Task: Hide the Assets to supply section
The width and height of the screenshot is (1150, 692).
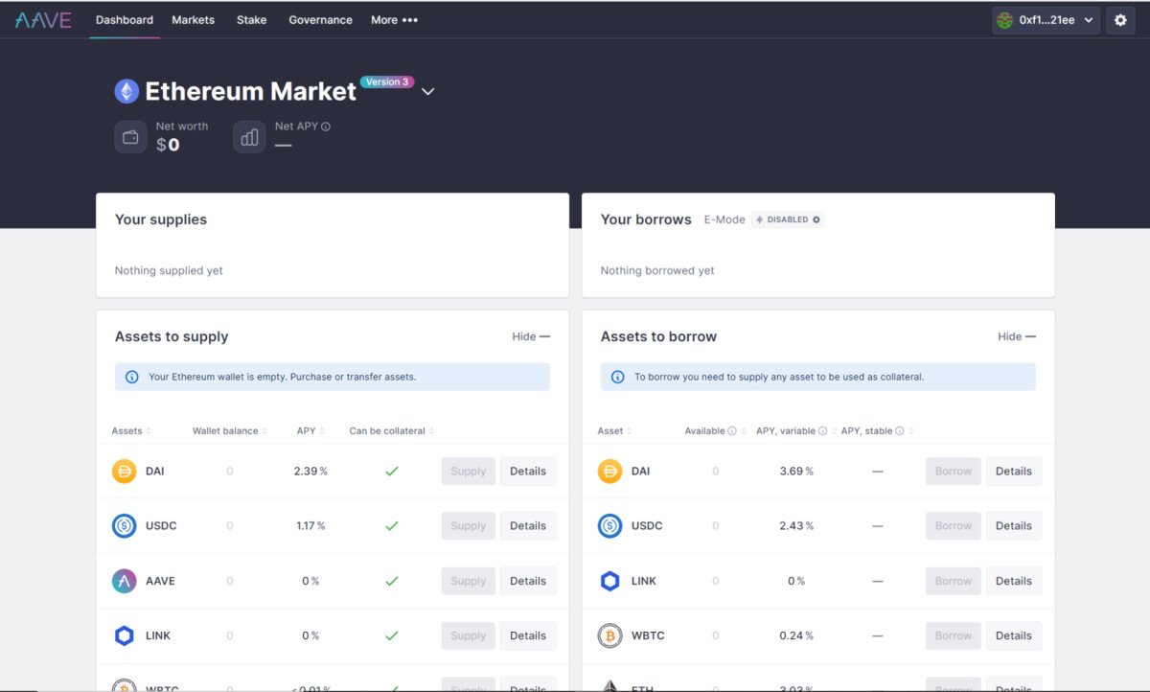Action: 531,336
